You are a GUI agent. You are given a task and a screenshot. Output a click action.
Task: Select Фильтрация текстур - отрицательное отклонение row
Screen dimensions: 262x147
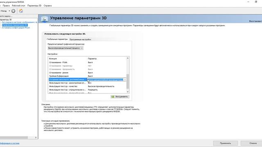88,90
